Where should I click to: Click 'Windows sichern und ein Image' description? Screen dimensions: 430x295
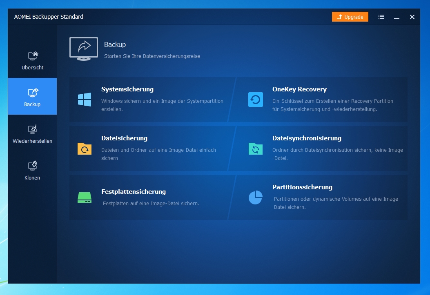pos(163,105)
